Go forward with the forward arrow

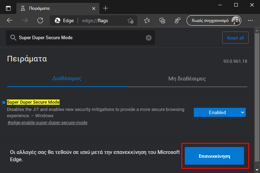25,20
